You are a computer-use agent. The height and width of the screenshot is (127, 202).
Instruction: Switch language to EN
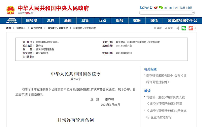click(x=176, y=8)
